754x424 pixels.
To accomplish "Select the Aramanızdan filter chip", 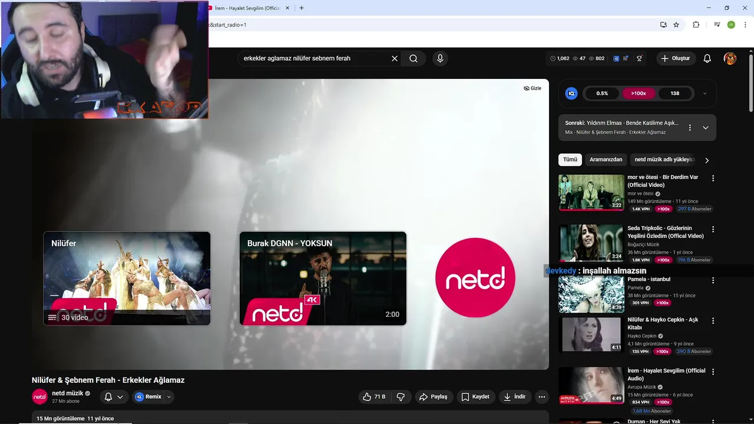I will click(606, 160).
